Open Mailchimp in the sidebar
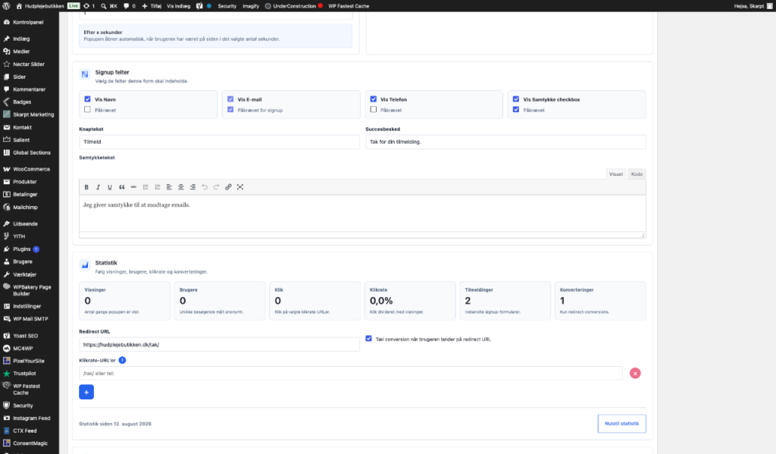The width and height of the screenshot is (776, 454). pyautogui.click(x=25, y=208)
